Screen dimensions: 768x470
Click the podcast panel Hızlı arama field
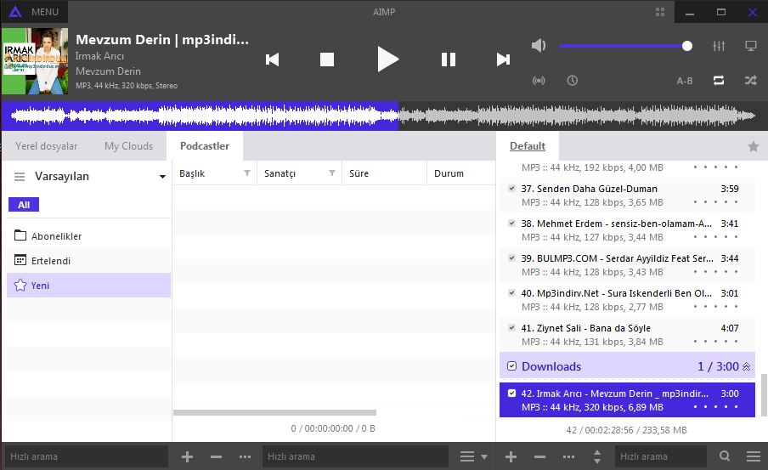pos(355,456)
